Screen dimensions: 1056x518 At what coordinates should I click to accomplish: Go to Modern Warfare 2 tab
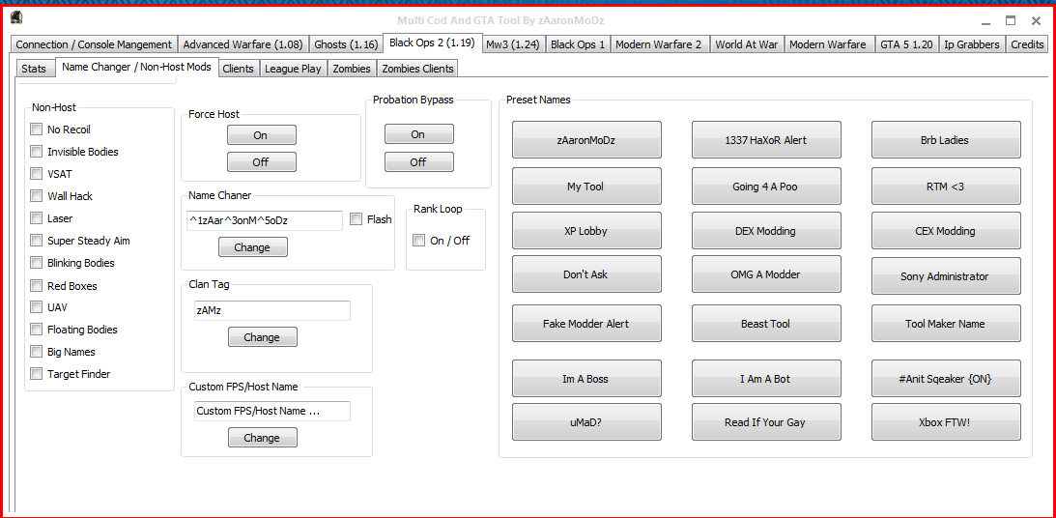(x=659, y=44)
